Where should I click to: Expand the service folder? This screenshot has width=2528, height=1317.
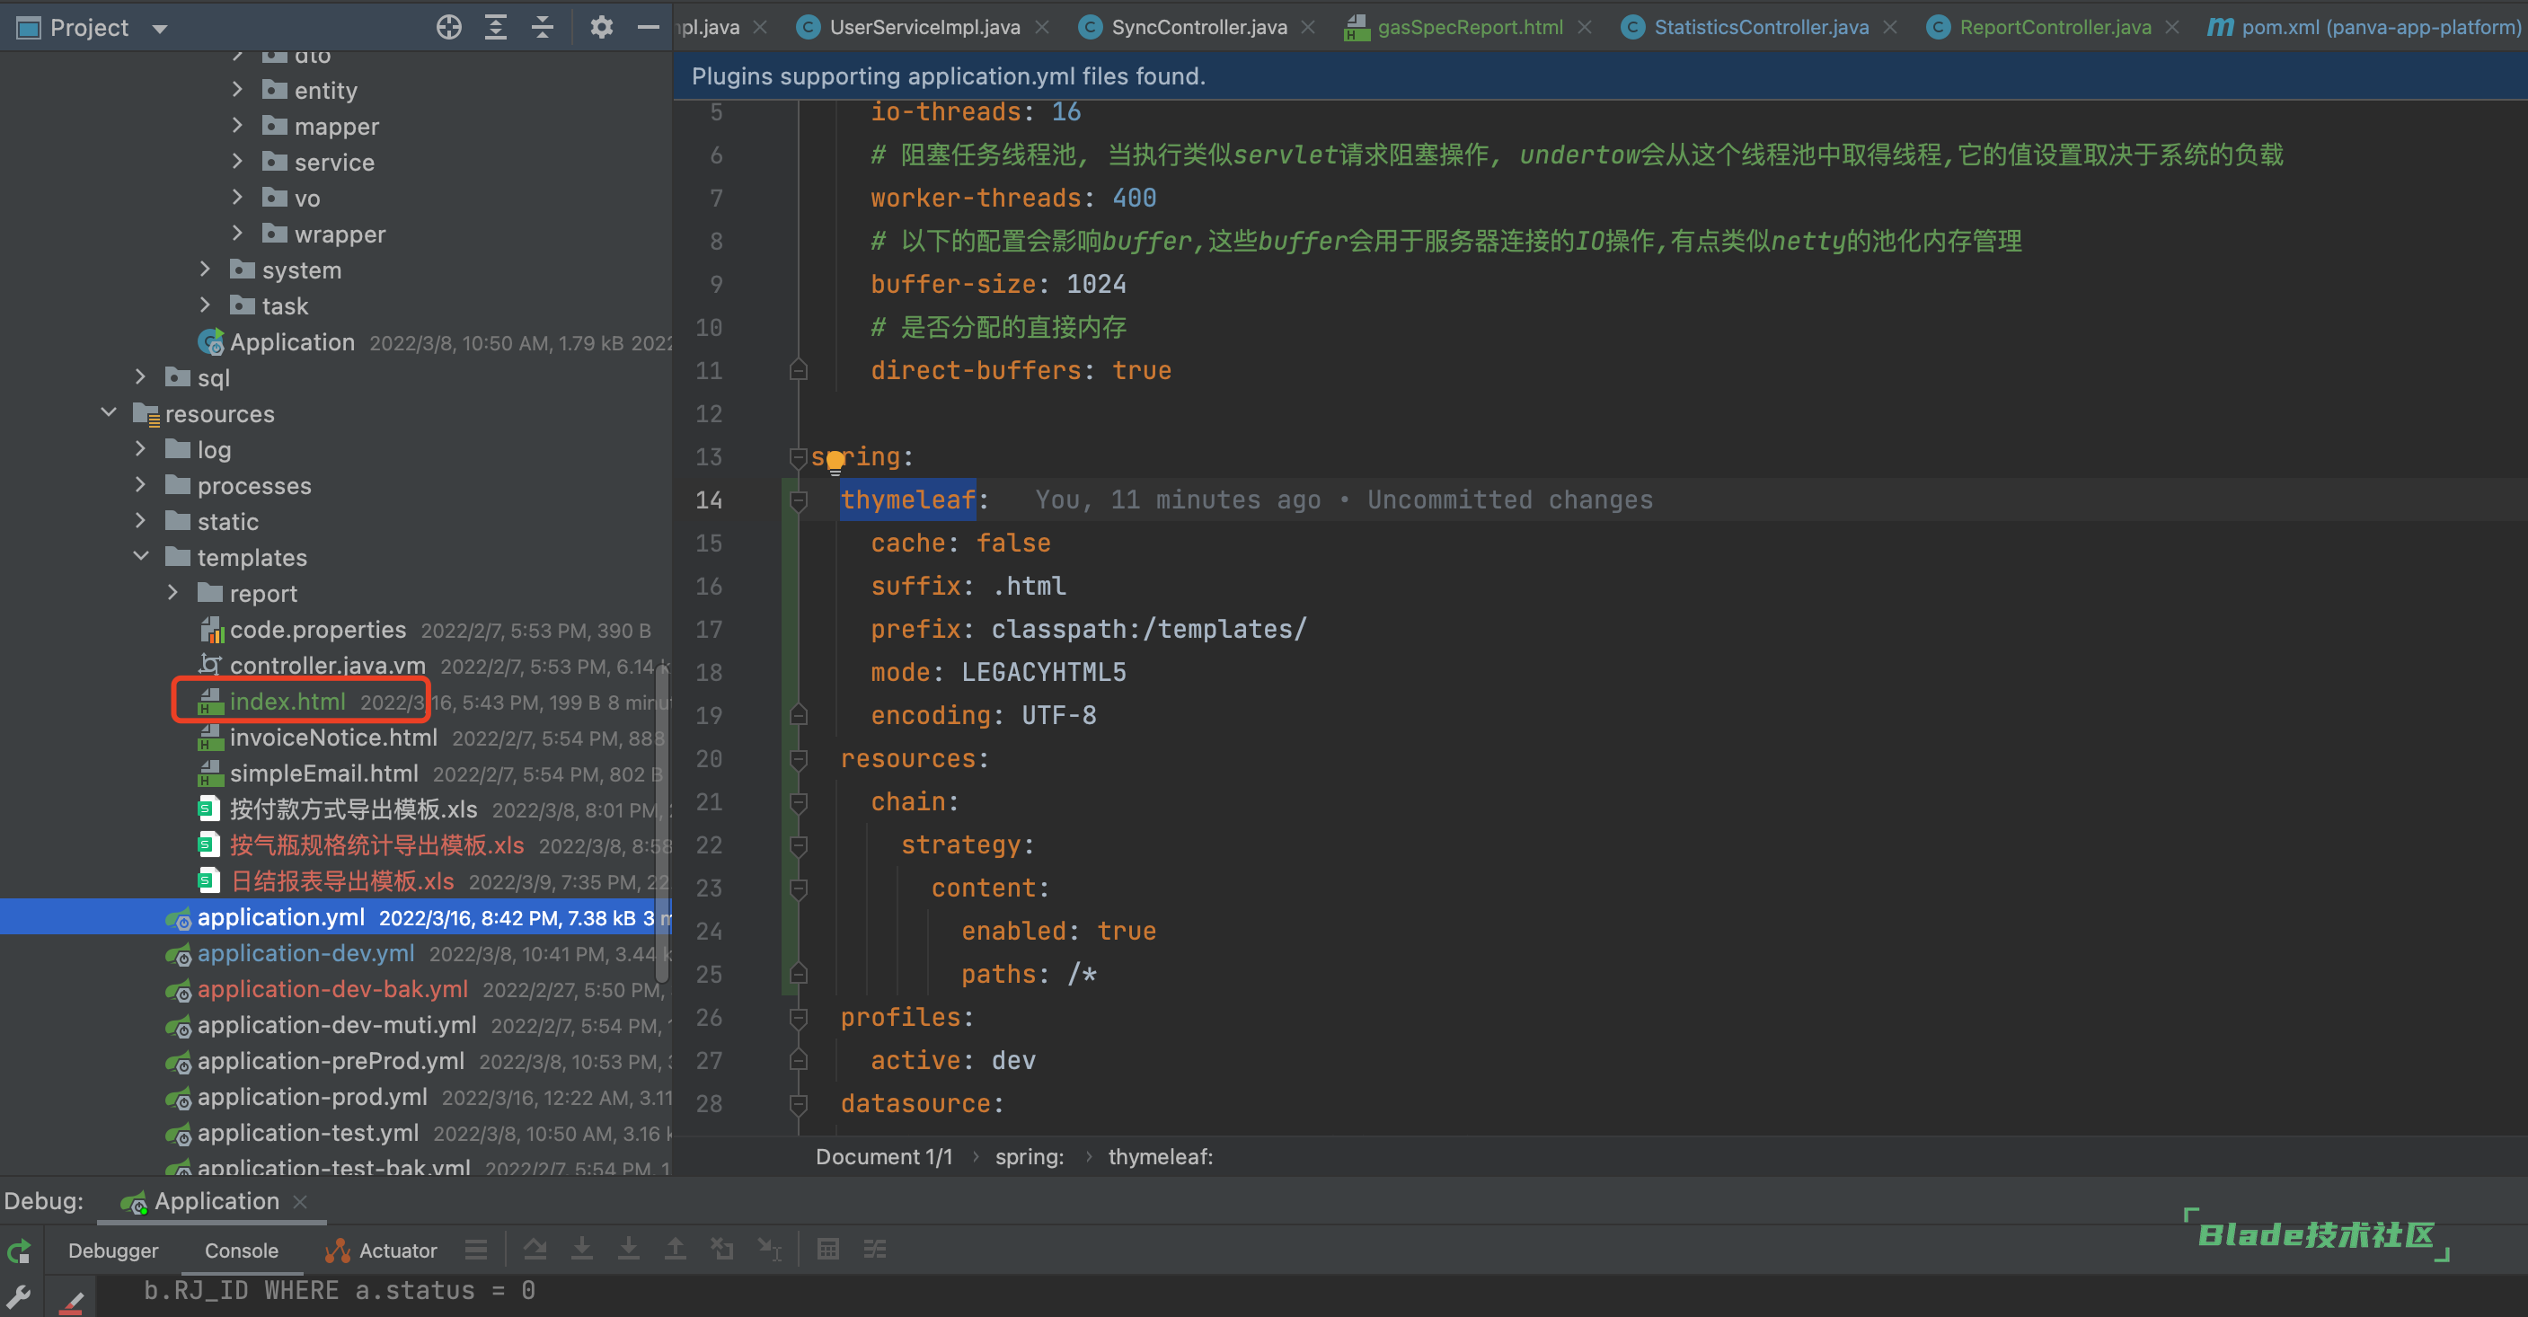(236, 161)
